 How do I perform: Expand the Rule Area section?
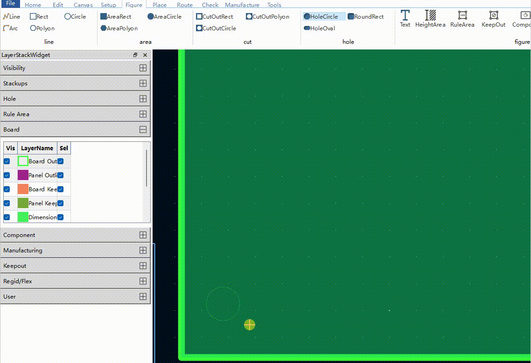pos(143,114)
